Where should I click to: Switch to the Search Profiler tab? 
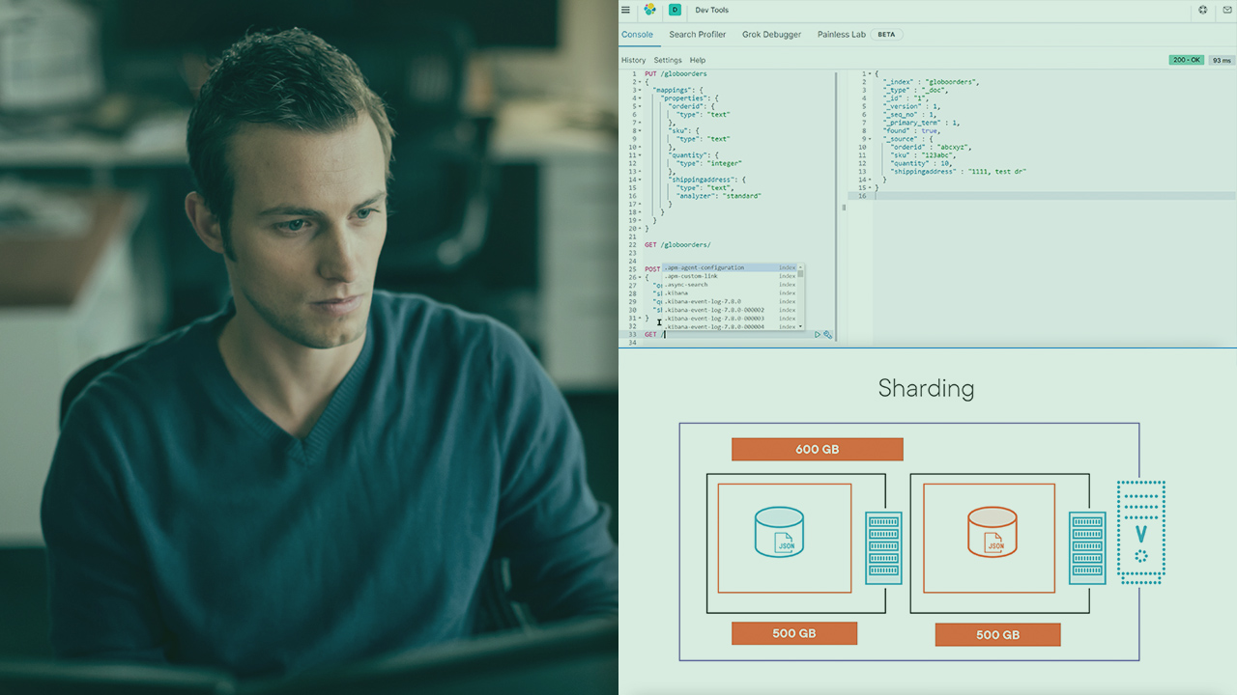coord(697,35)
